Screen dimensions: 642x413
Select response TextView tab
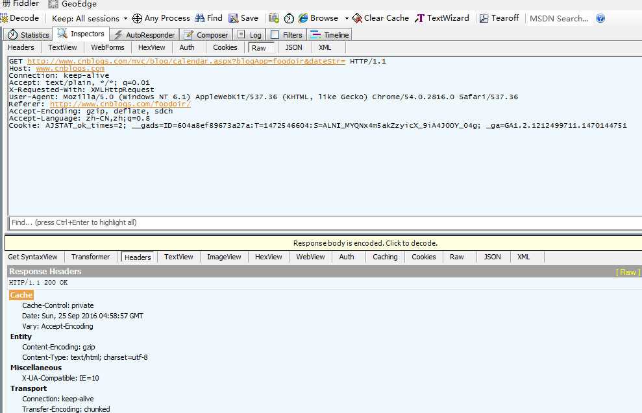(x=179, y=257)
